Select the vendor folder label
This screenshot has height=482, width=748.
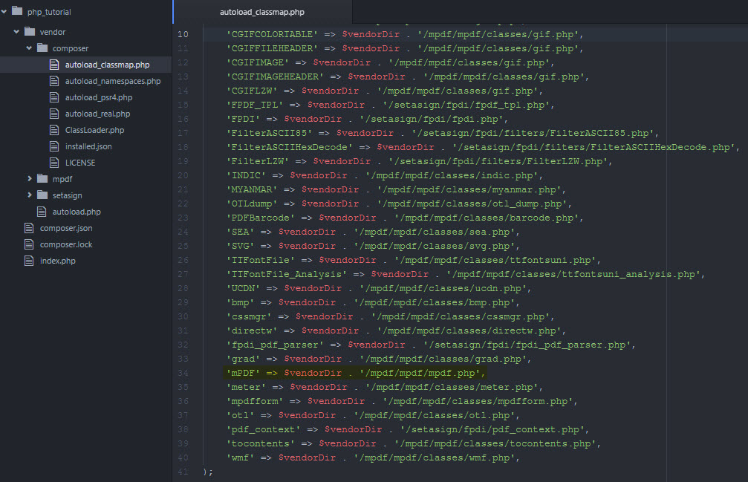(53, 32)
